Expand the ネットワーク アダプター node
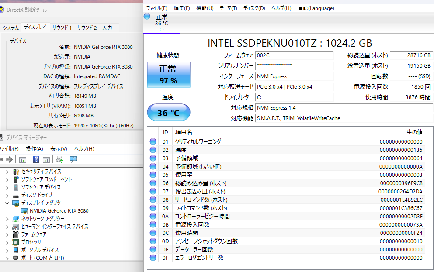434x272 pixels. 7,219
